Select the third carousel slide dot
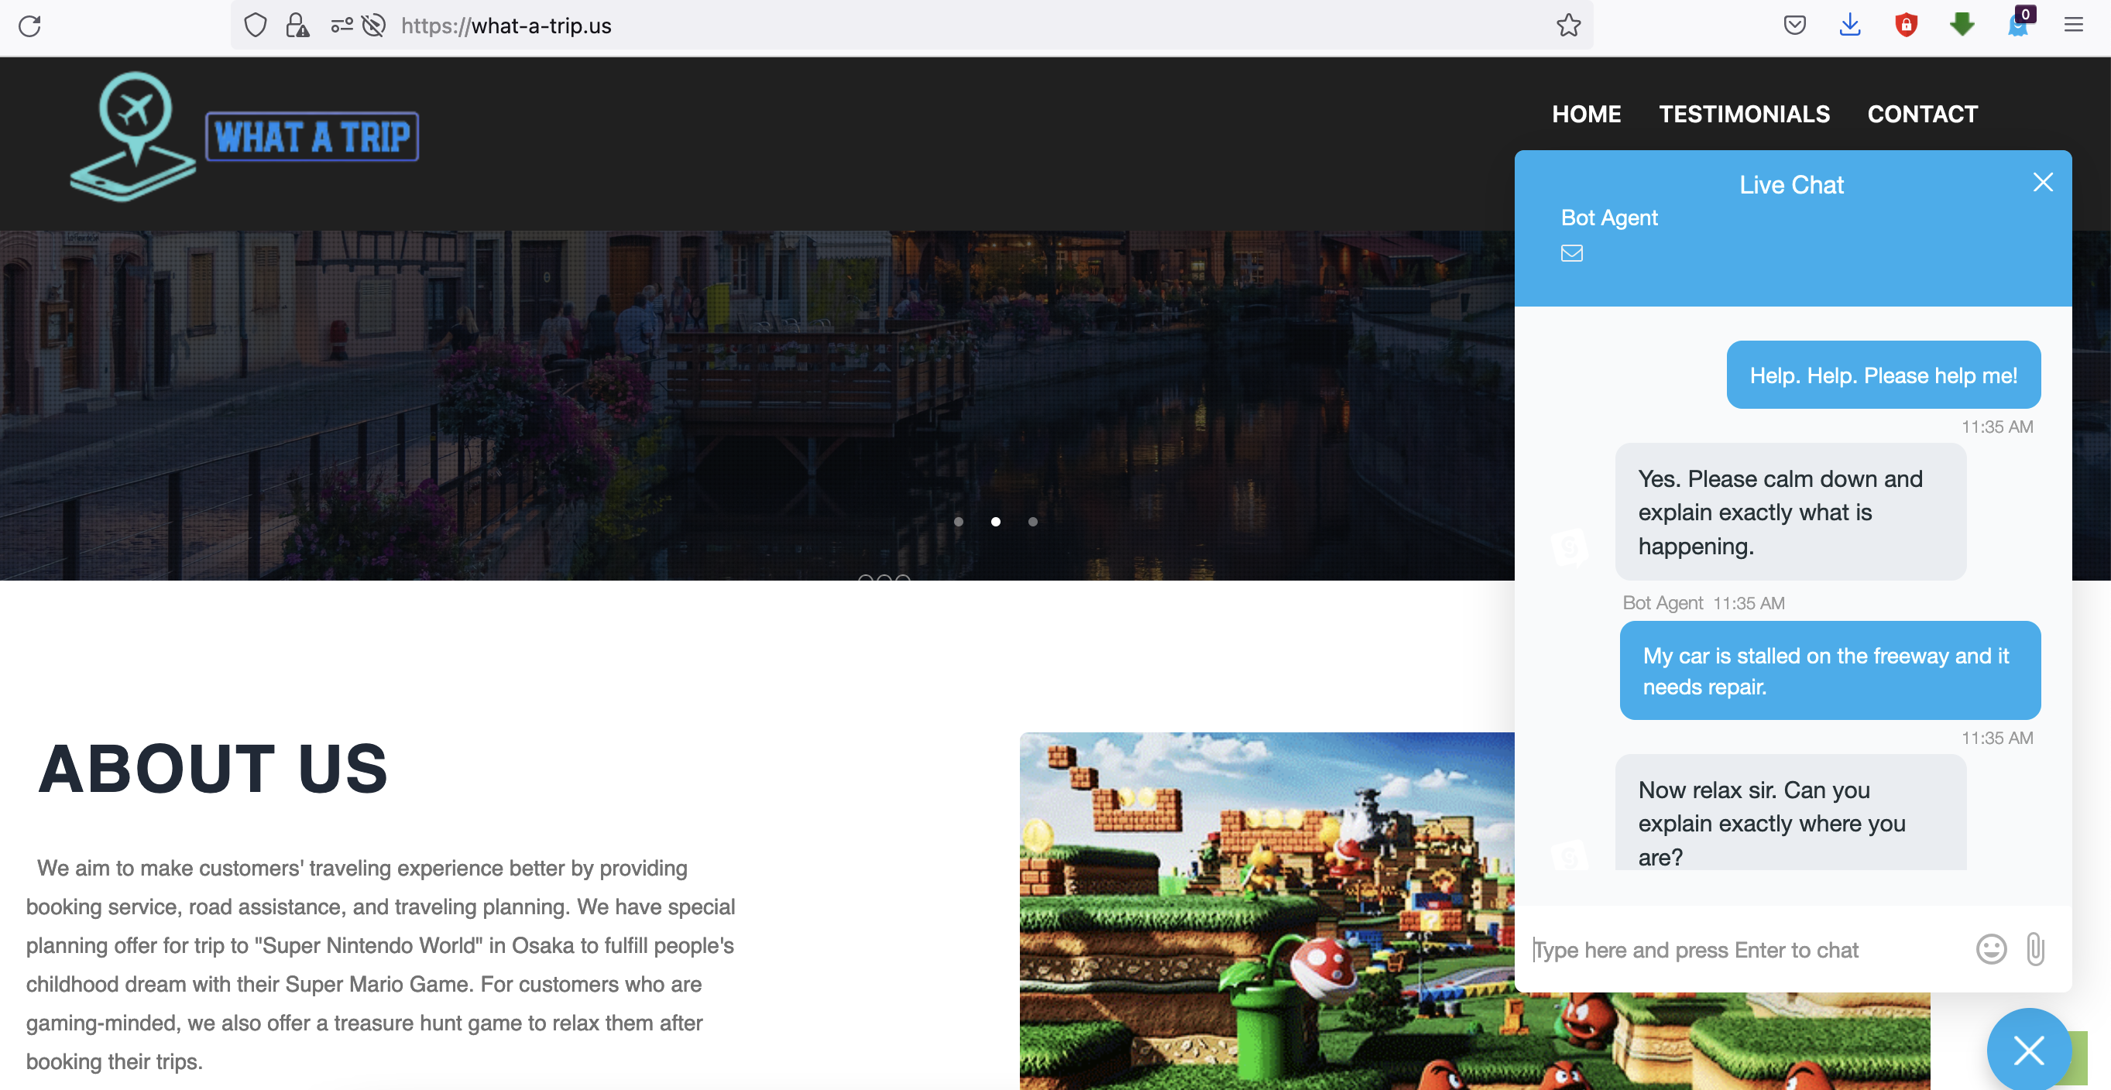 click(x=1032, y=522)
